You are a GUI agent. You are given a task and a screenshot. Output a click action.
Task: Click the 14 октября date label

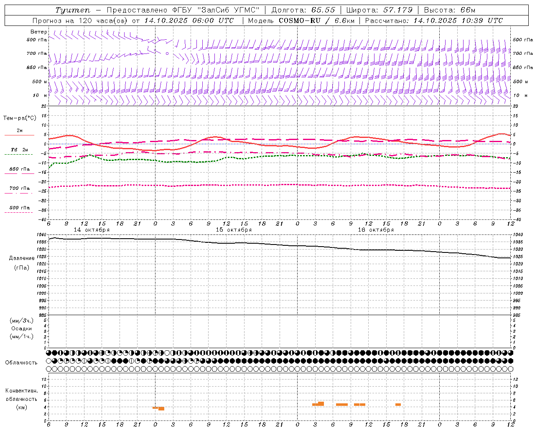(92, 230)
